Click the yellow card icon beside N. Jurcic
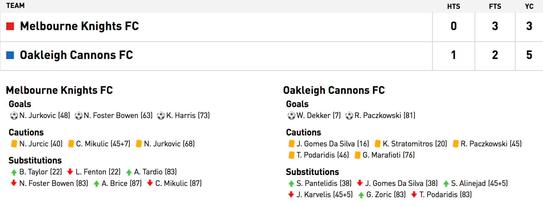 point(14,144)
